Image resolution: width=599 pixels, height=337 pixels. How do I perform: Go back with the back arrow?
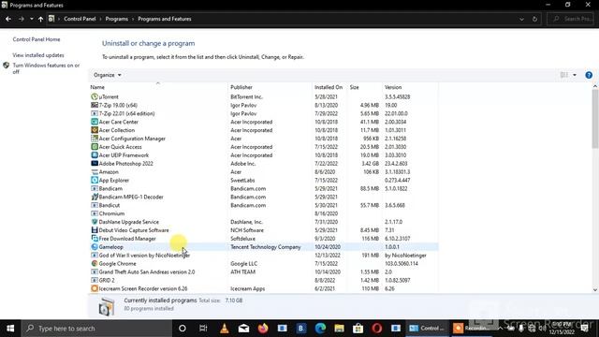point(8,19)
